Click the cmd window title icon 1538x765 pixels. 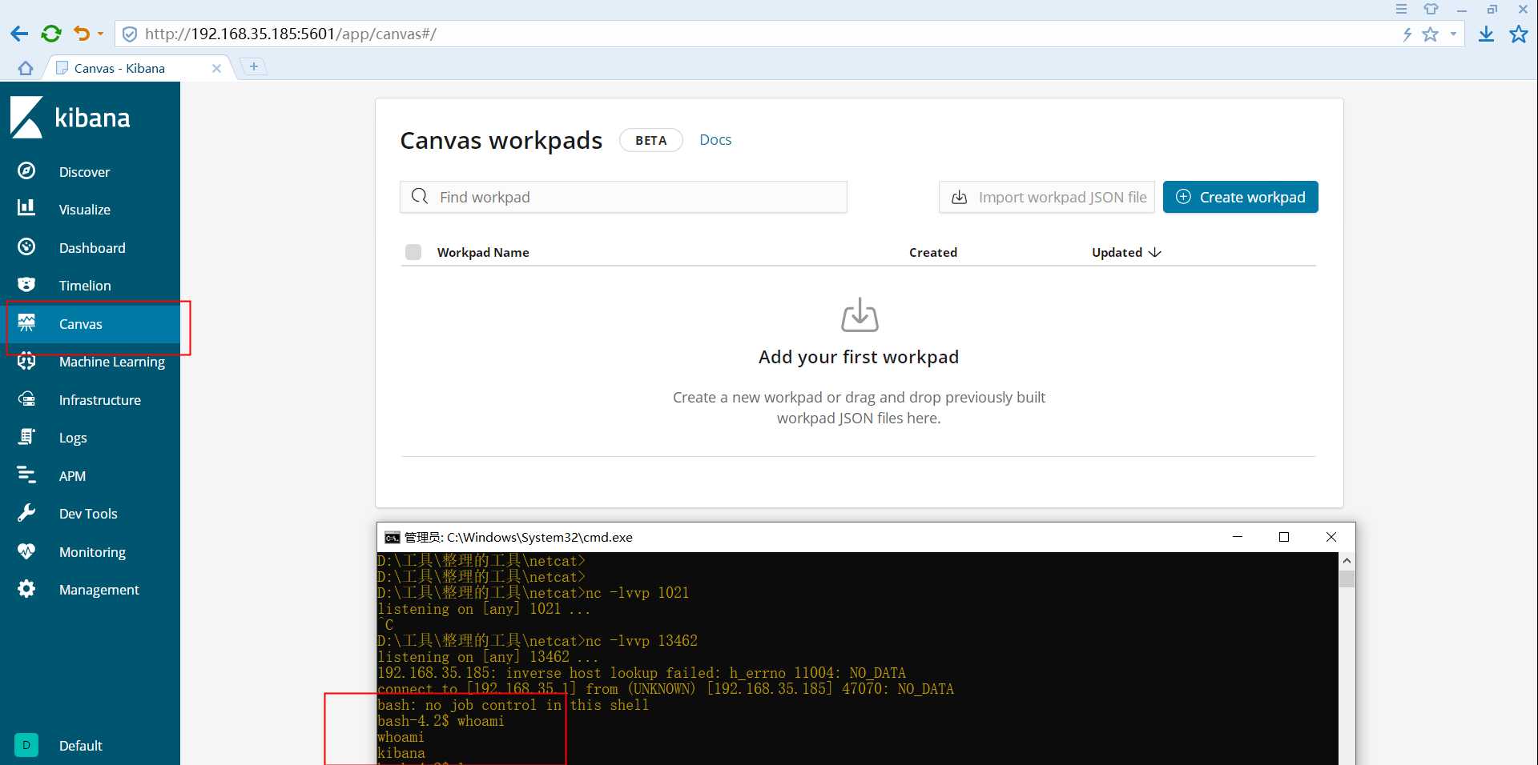point(393,537)
